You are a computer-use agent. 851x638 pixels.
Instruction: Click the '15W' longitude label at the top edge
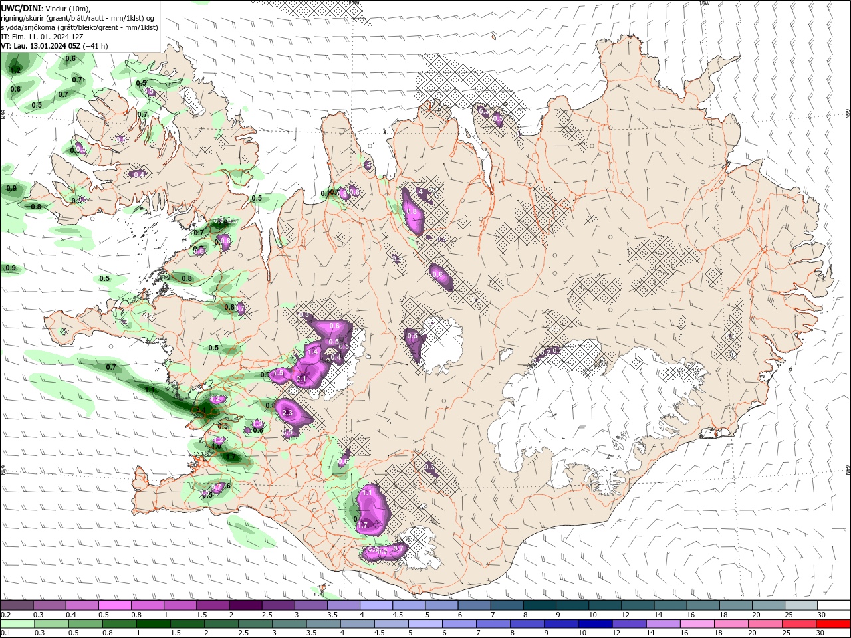point(705,3)
